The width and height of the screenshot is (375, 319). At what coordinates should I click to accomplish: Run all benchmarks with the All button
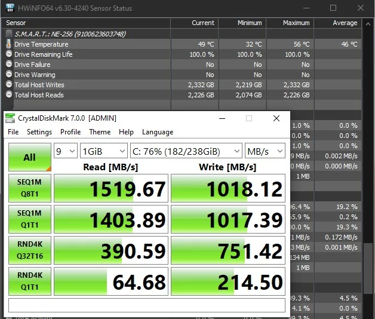coord(30,157)
